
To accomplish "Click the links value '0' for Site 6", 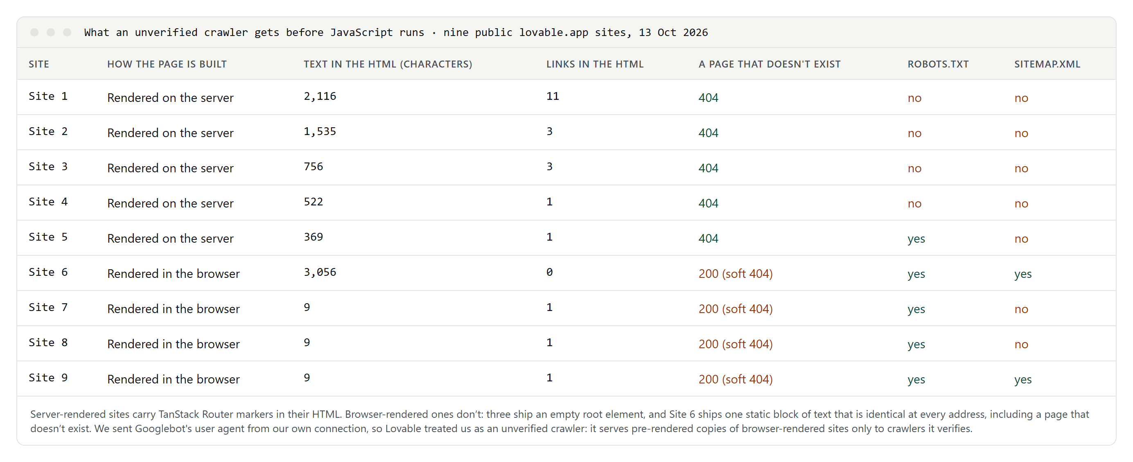I will point(549,272).
